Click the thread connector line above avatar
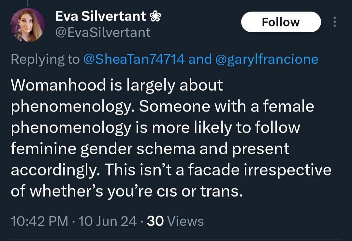Screen dimensions: 352x241 (28, 3)
